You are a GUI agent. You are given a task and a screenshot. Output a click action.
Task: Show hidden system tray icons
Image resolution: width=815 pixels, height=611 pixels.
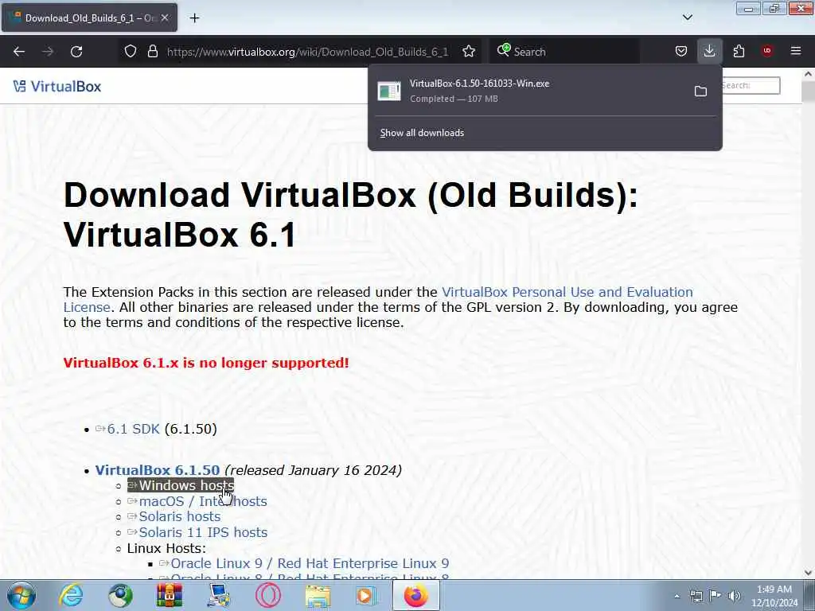point(677,596)
